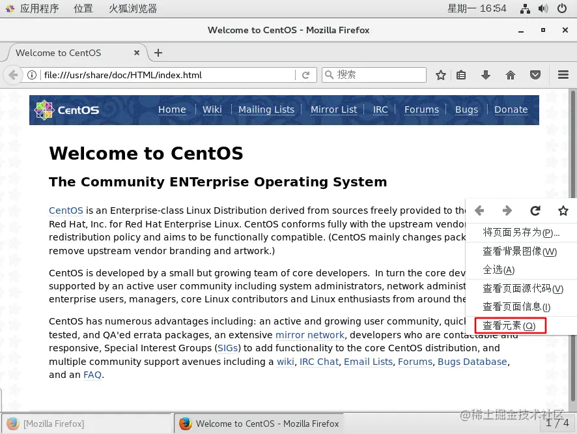Click the clock 星期一 16:54

(x=477, y=8)
